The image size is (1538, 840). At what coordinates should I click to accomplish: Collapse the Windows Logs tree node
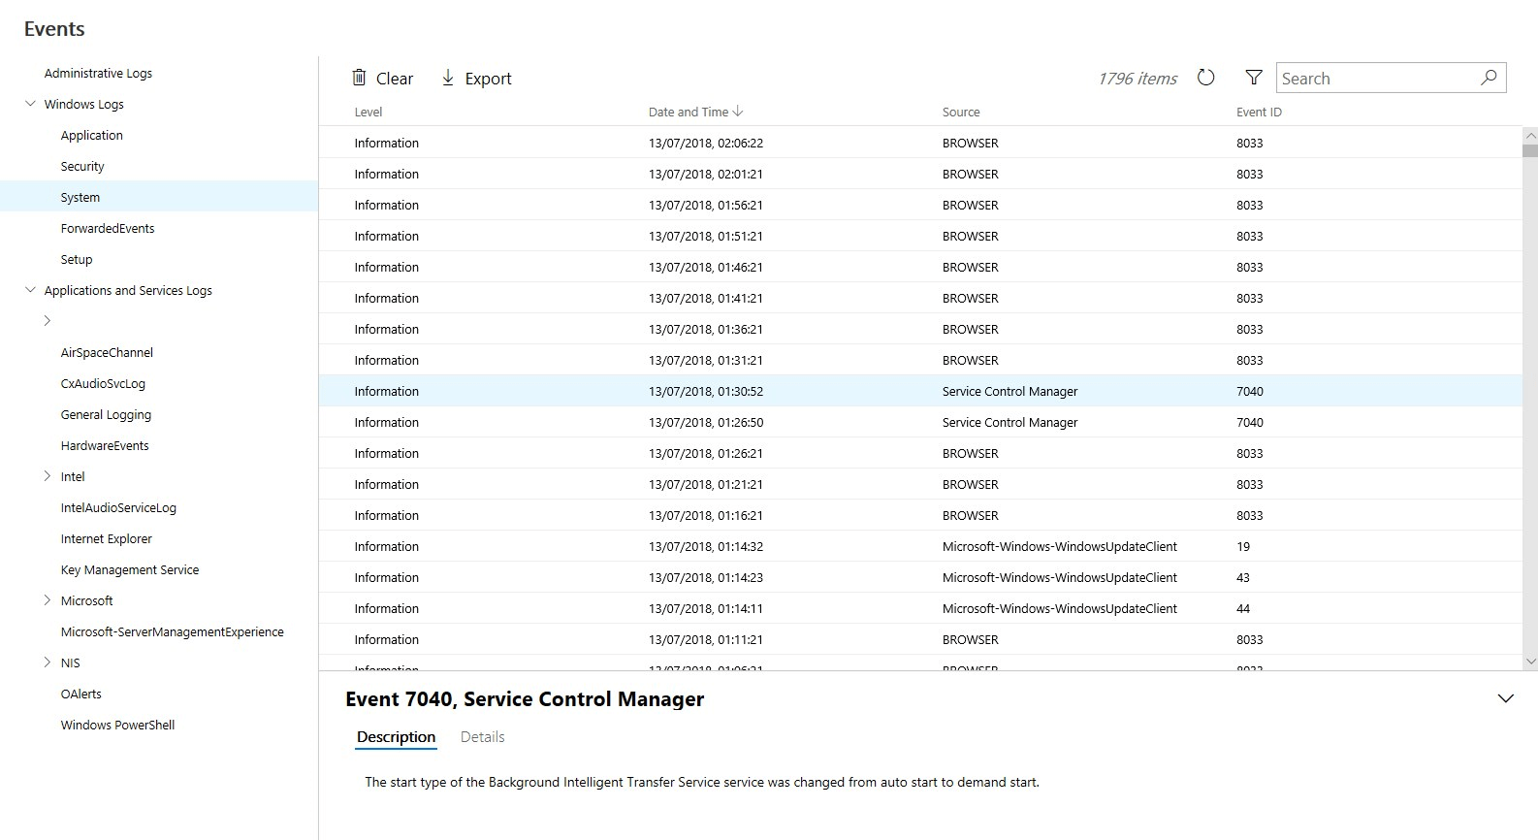(30, 104)
